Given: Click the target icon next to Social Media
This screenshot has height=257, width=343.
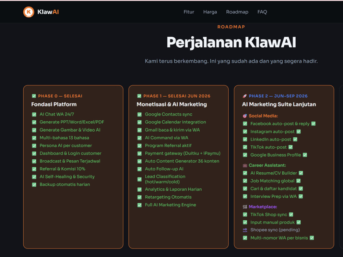Looking at the screenshot, I should coord(245,116).
